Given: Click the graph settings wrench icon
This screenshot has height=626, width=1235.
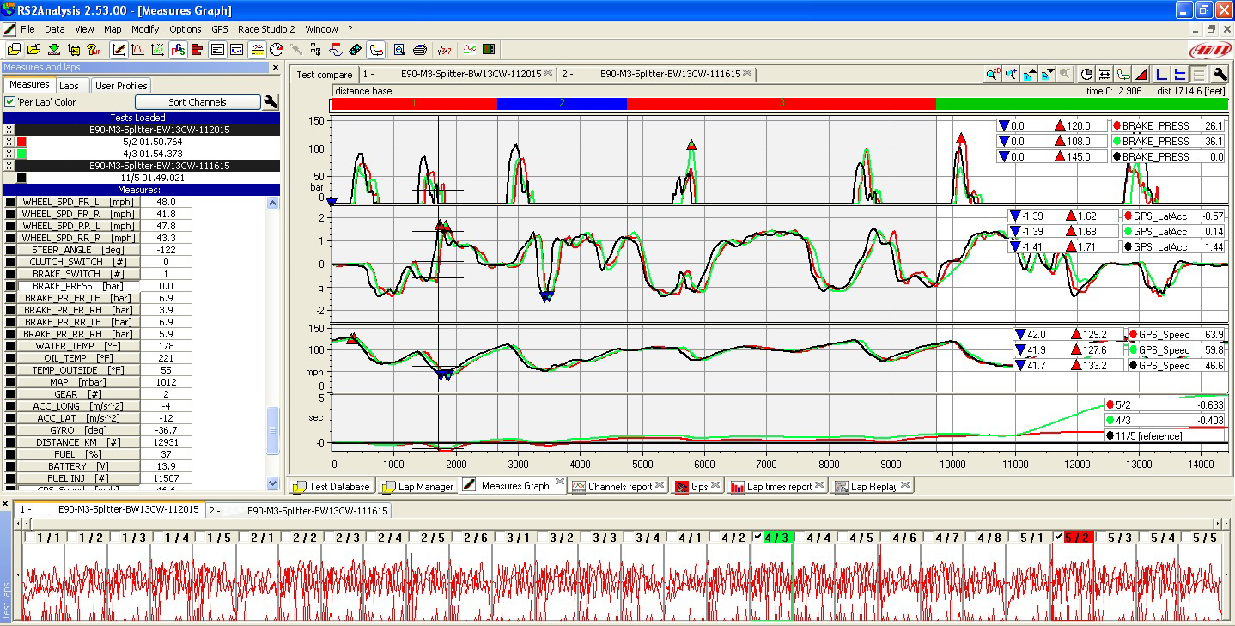Looking at the screenshot, I should coord(1220,75).
